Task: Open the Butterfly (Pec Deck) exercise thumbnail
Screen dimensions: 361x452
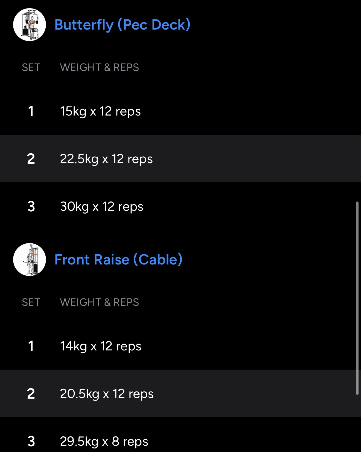Action: pyautogui.click(x=30, y=25)
